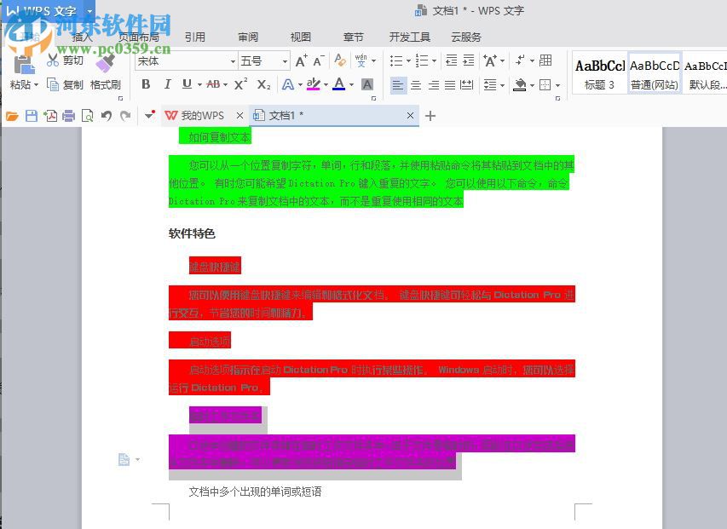Click the cut (剪切) scissors icon
727x529 pixels.
52,60
